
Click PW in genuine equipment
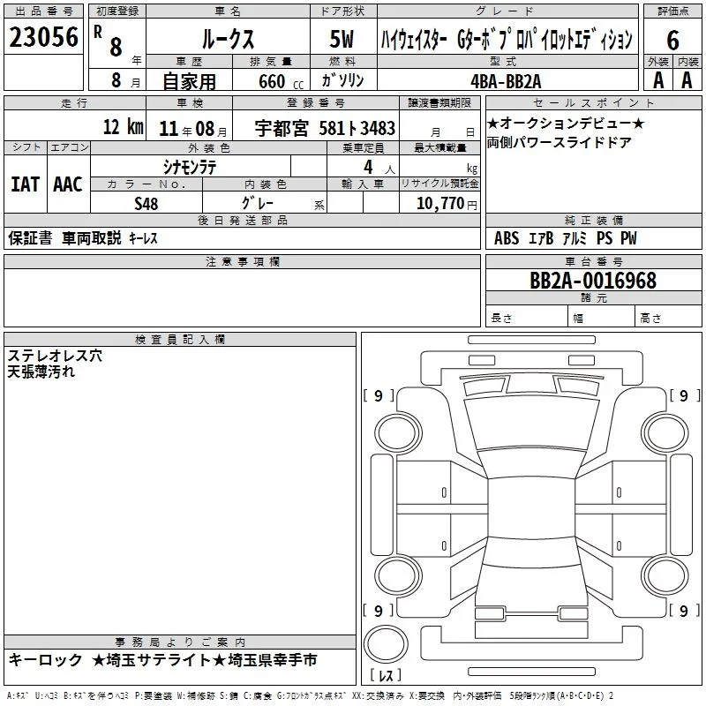click(x=628, y=238)
